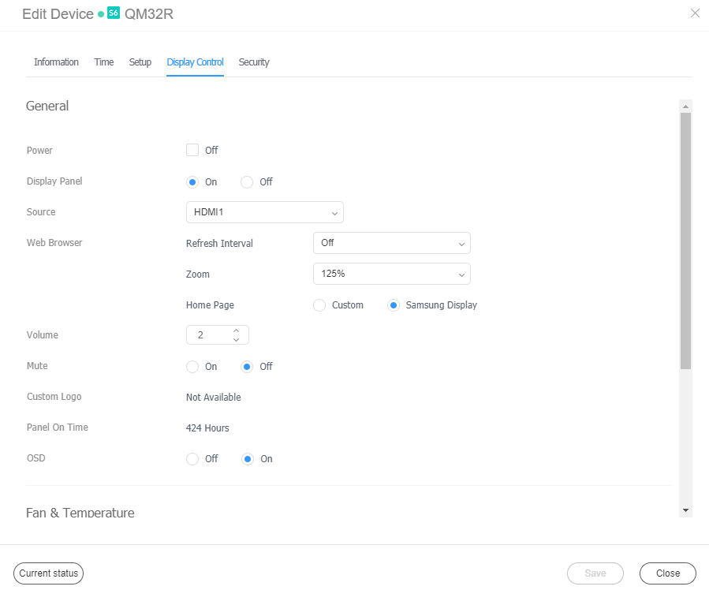Image resolution: width=709 pixels, height=605 pixels.
Task: Select Display Panel Off radio button
Action: [x=246, y=182]
